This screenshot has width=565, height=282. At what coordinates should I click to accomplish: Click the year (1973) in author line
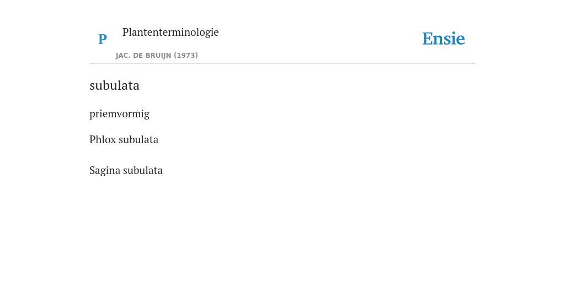[186, 56]
